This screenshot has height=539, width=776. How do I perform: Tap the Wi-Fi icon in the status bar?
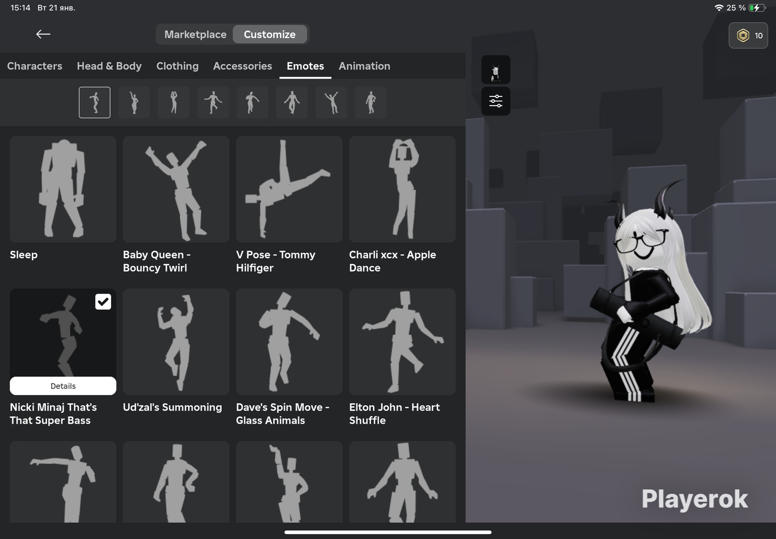(x=719, y=8)
